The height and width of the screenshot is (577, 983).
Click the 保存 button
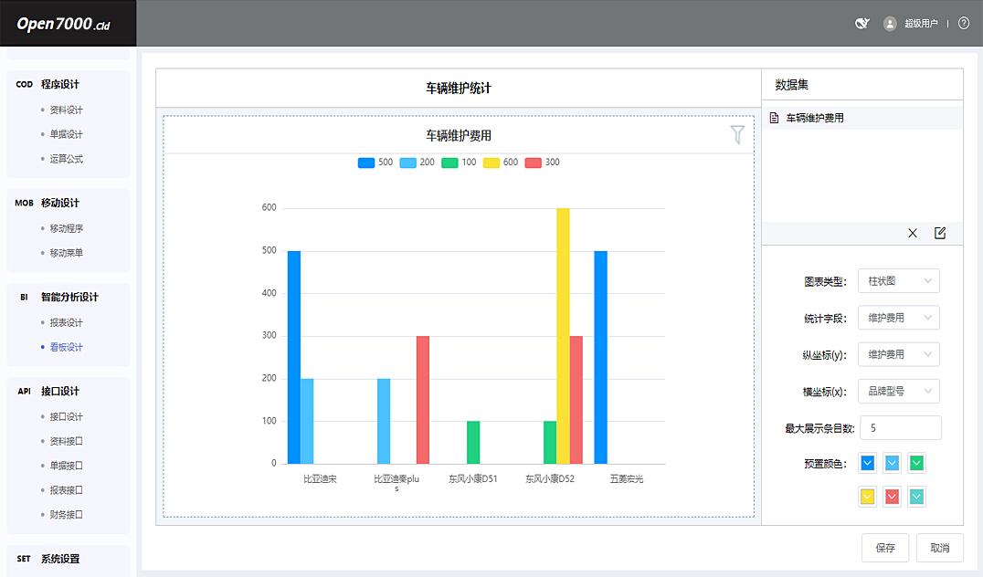click(885, 548)
